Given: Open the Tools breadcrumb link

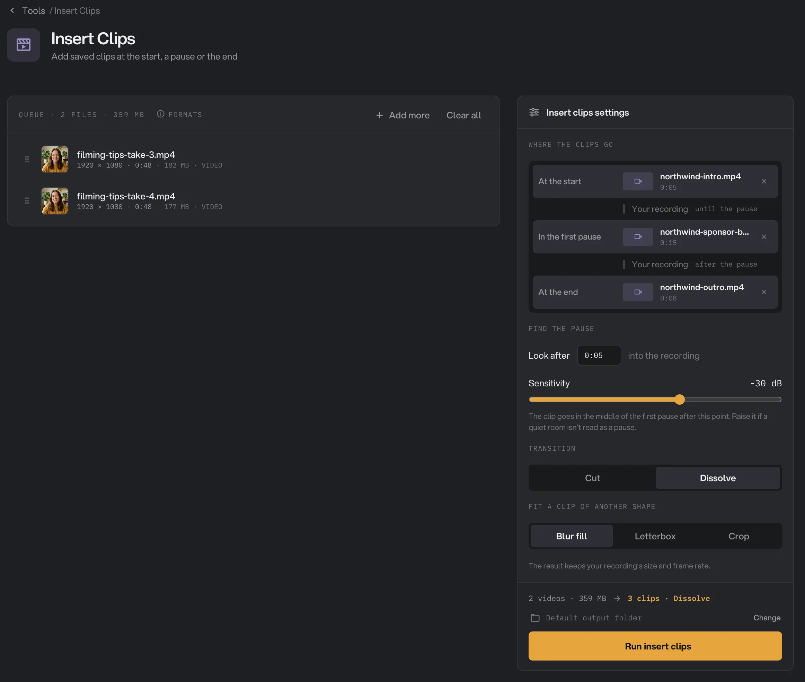Looking at the screenshot, I should point(34,11).
